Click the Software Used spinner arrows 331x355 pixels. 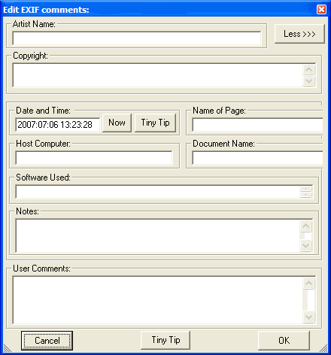(x=306, y=192)
